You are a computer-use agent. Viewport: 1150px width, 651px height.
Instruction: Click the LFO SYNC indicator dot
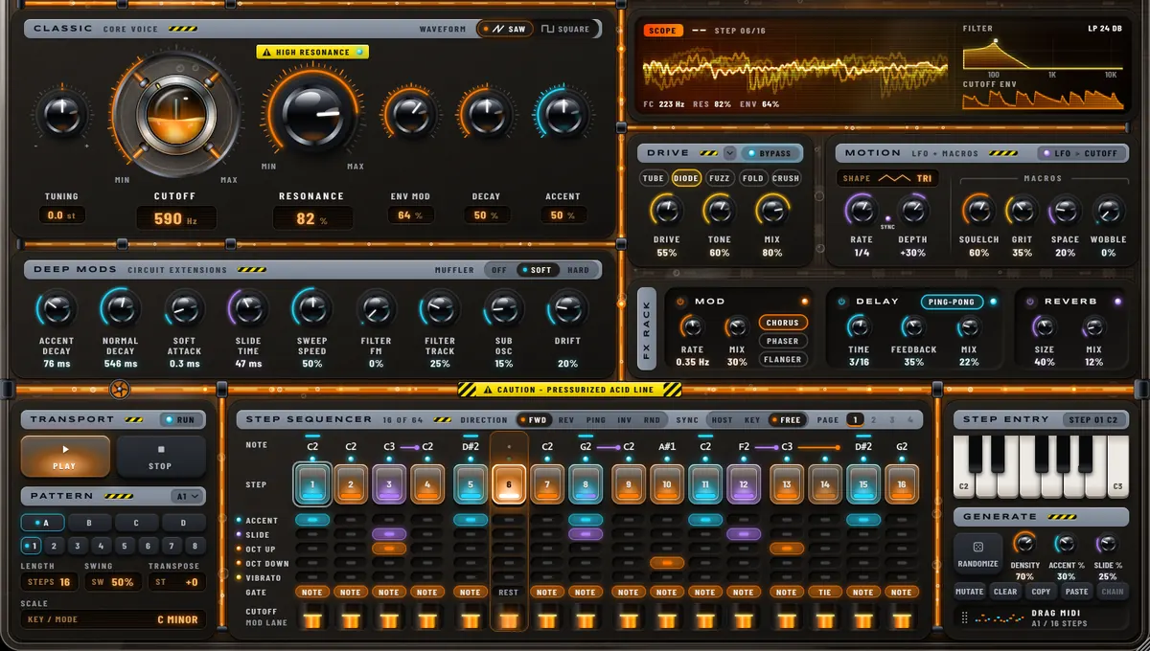[x=888, y=219]
